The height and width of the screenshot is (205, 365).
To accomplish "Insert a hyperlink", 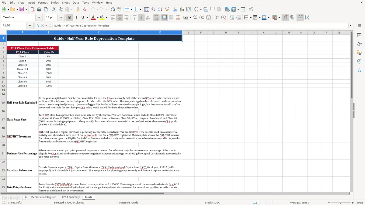I will [x=206, y=9].
